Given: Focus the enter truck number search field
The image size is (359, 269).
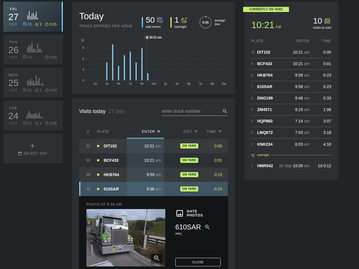Looking at the screenshot, I should coord(191,111).
